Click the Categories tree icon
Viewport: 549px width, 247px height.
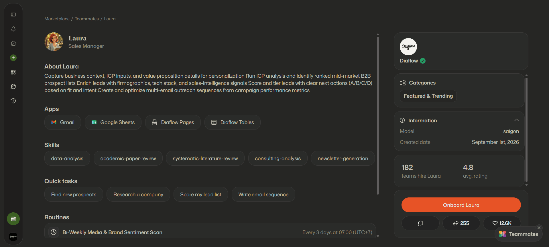tap(403, 83)
